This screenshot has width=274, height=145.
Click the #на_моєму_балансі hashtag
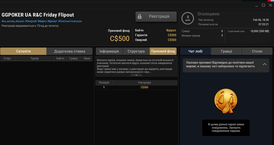coord(13,21)
